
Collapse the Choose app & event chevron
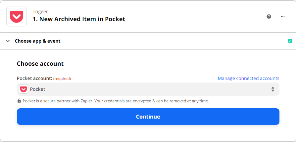[8, 41]
